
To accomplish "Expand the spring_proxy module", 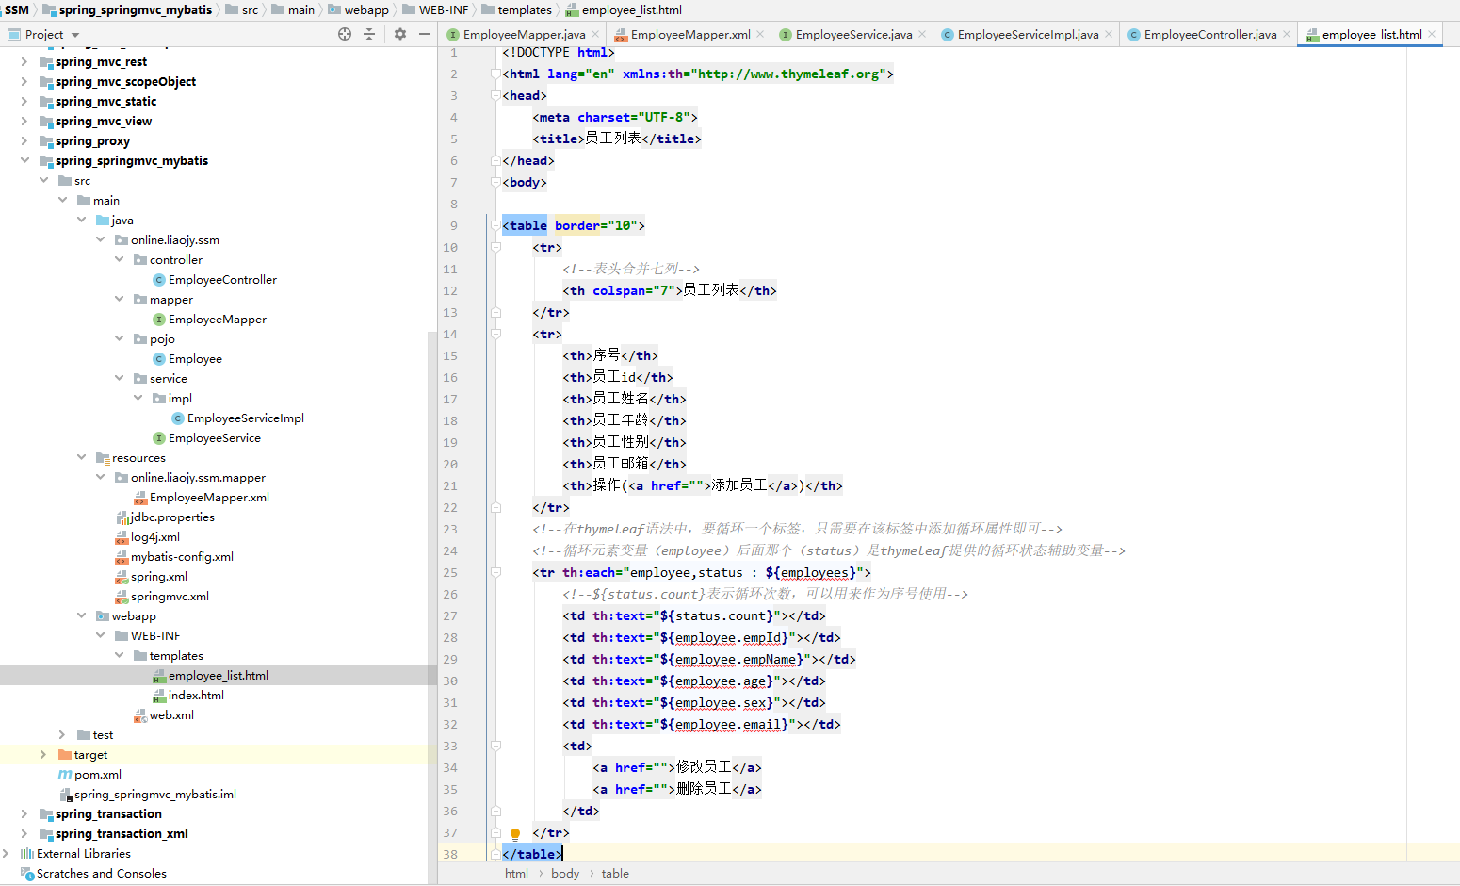I will 24,141.
